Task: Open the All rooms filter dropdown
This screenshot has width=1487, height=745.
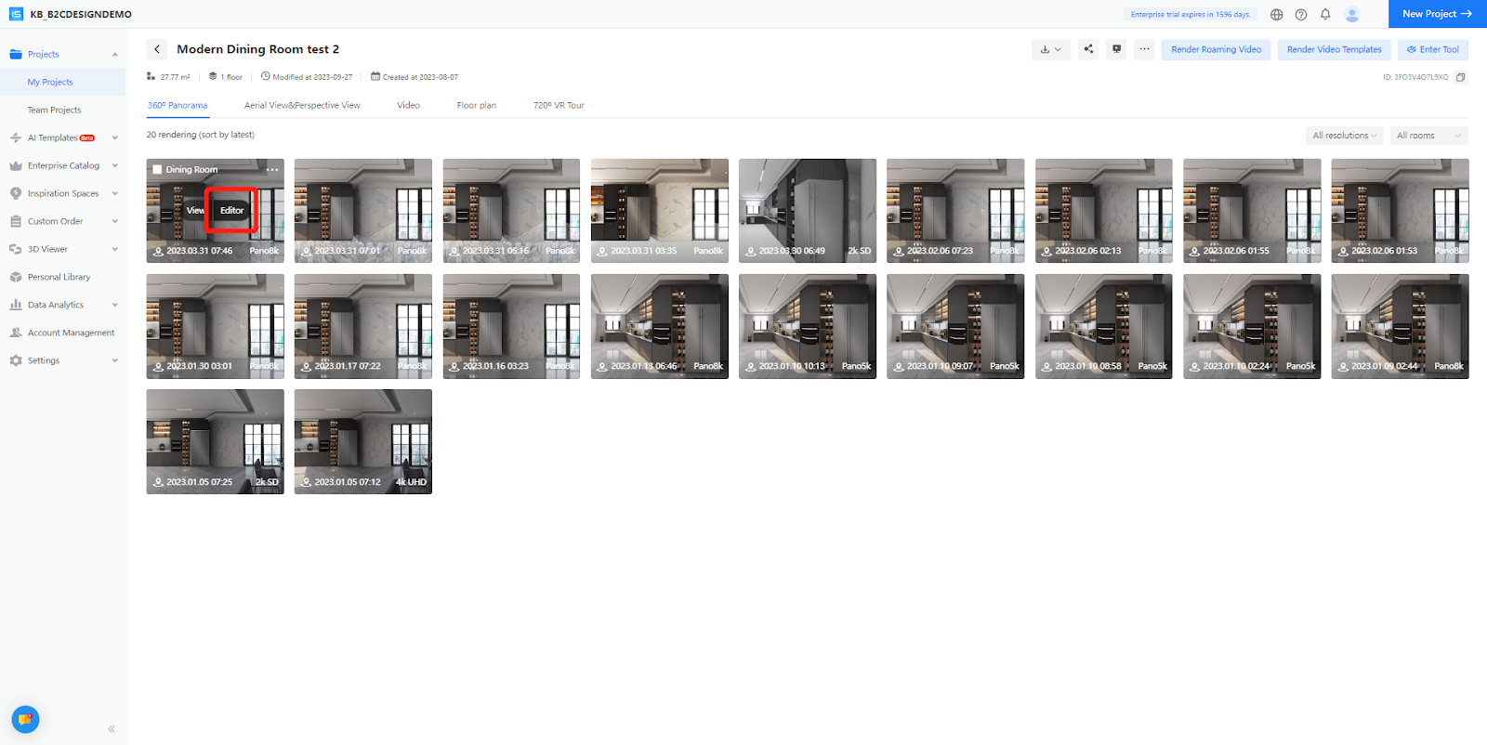Action: pyautogui.click(x=1429, y=136)
